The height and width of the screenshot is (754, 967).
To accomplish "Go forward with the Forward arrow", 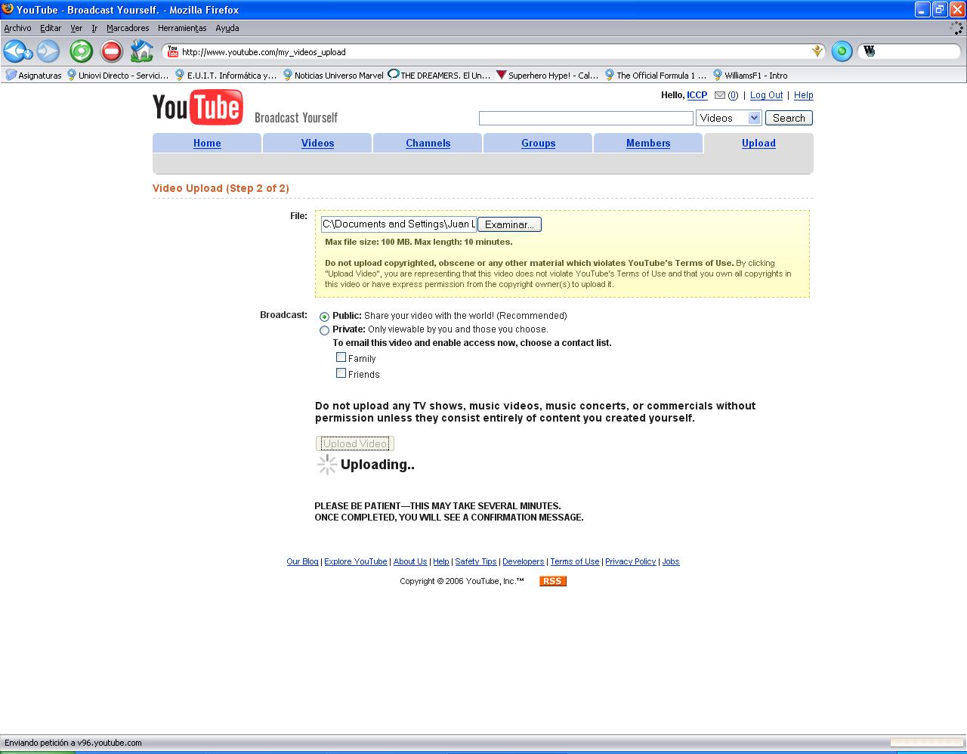I will 48,51.
